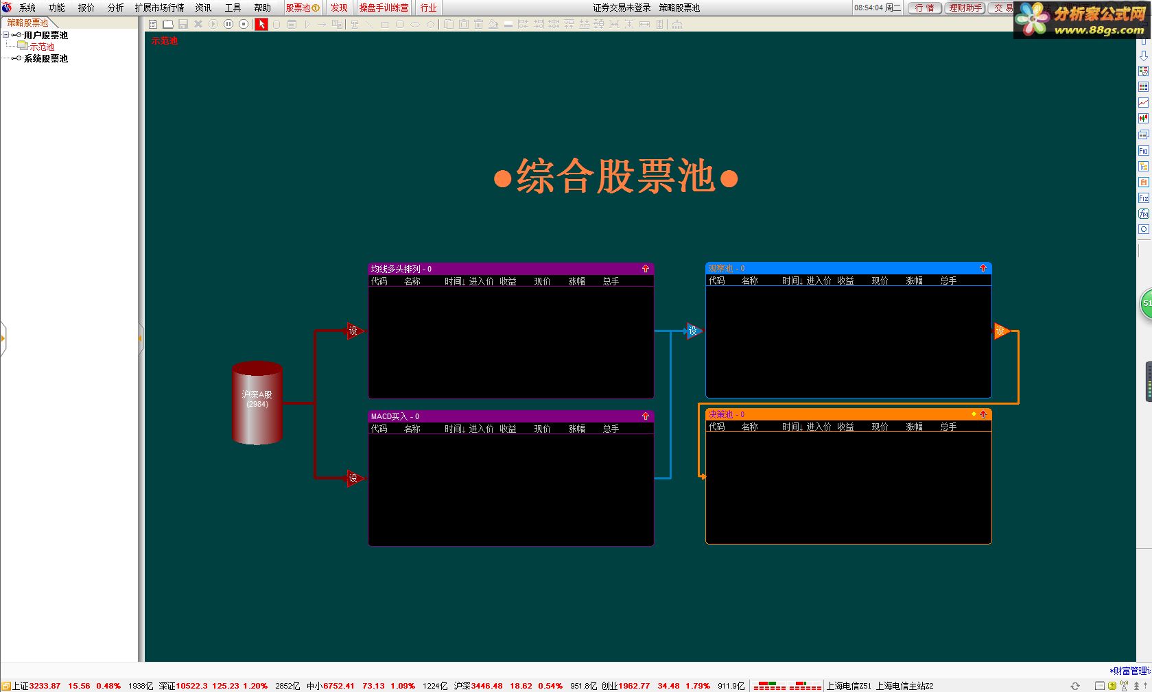Click the orange 自 sidebar icon
1152x692 pixels.
pyautogui.click(x=1143, y=182)
